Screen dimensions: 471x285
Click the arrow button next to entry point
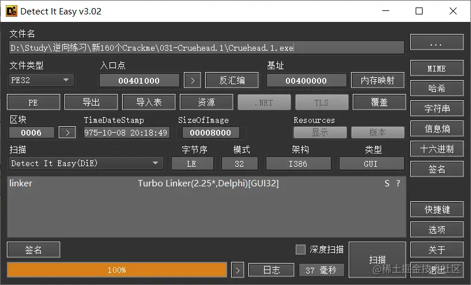click(x=193, y=80)
